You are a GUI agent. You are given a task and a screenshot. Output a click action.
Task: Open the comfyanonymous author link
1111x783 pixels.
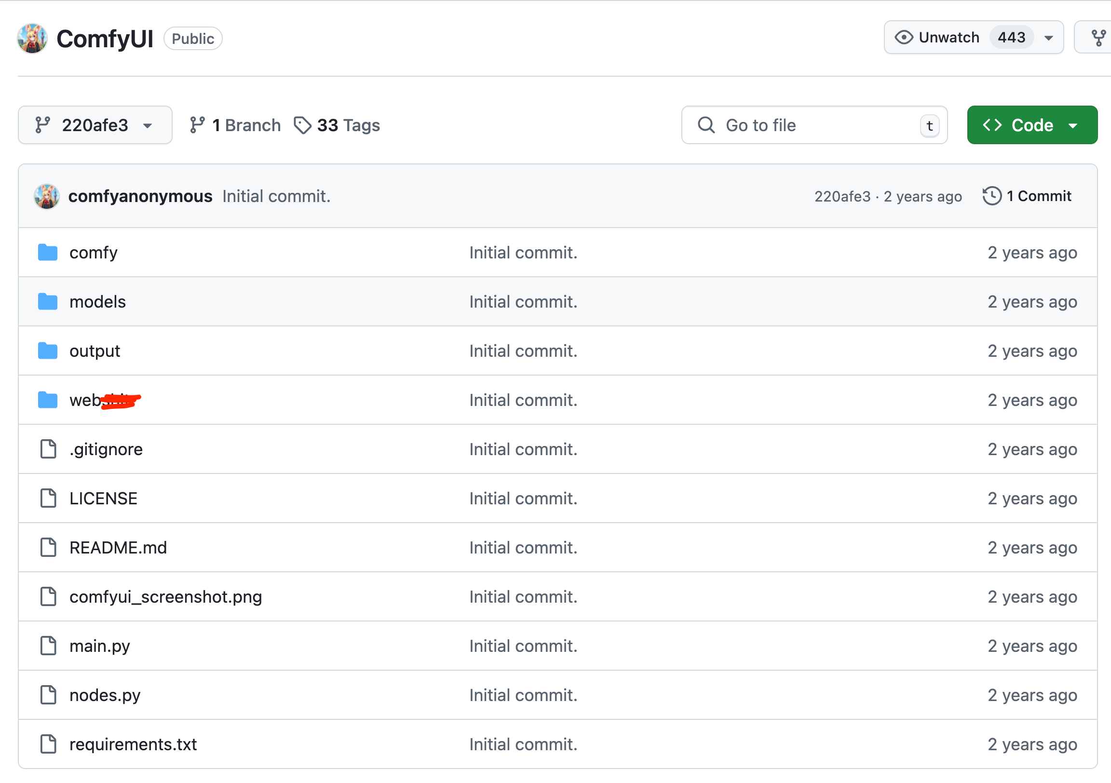[x=140, y=196]
